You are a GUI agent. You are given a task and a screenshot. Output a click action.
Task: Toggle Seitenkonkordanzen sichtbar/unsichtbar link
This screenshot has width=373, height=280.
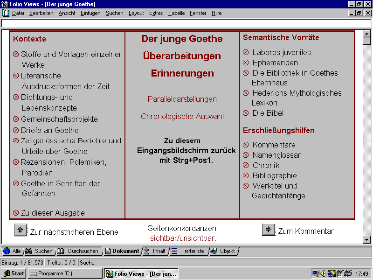pyautogui.click(x=183, y=238)
